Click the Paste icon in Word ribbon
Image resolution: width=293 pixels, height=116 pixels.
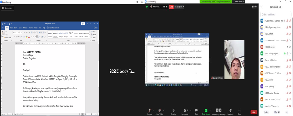2,33
